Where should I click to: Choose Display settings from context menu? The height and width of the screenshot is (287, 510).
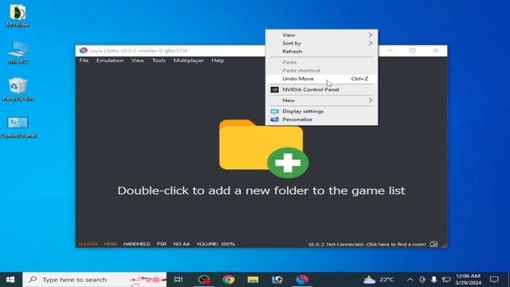pyautogui.click(x=322, y=112)
